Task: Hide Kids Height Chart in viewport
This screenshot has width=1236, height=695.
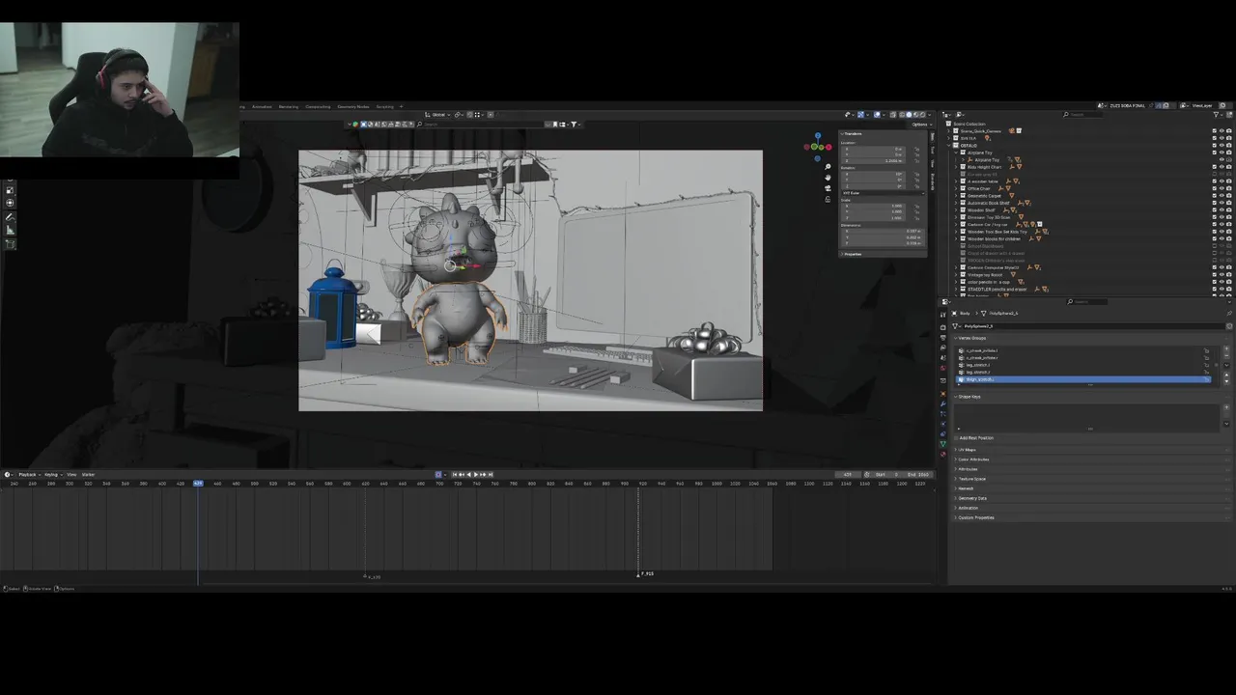Action: (x=1222, y=167)
